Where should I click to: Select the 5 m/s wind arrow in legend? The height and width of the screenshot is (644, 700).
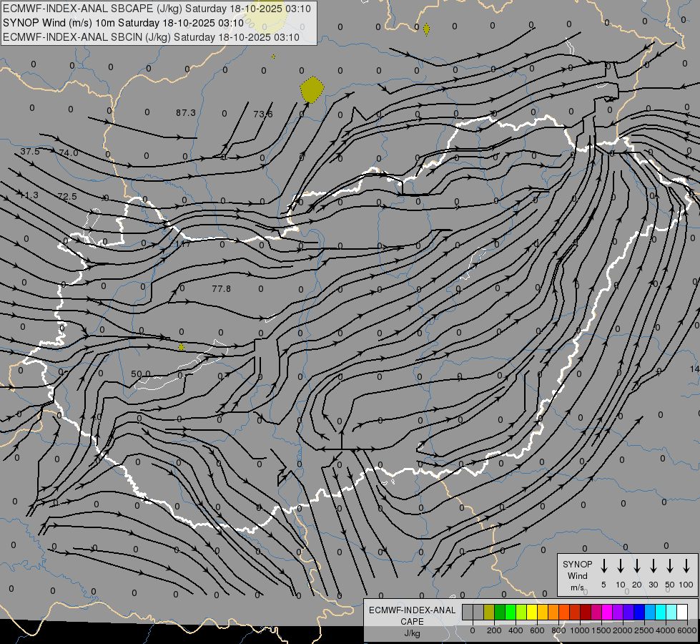point(603,566)
